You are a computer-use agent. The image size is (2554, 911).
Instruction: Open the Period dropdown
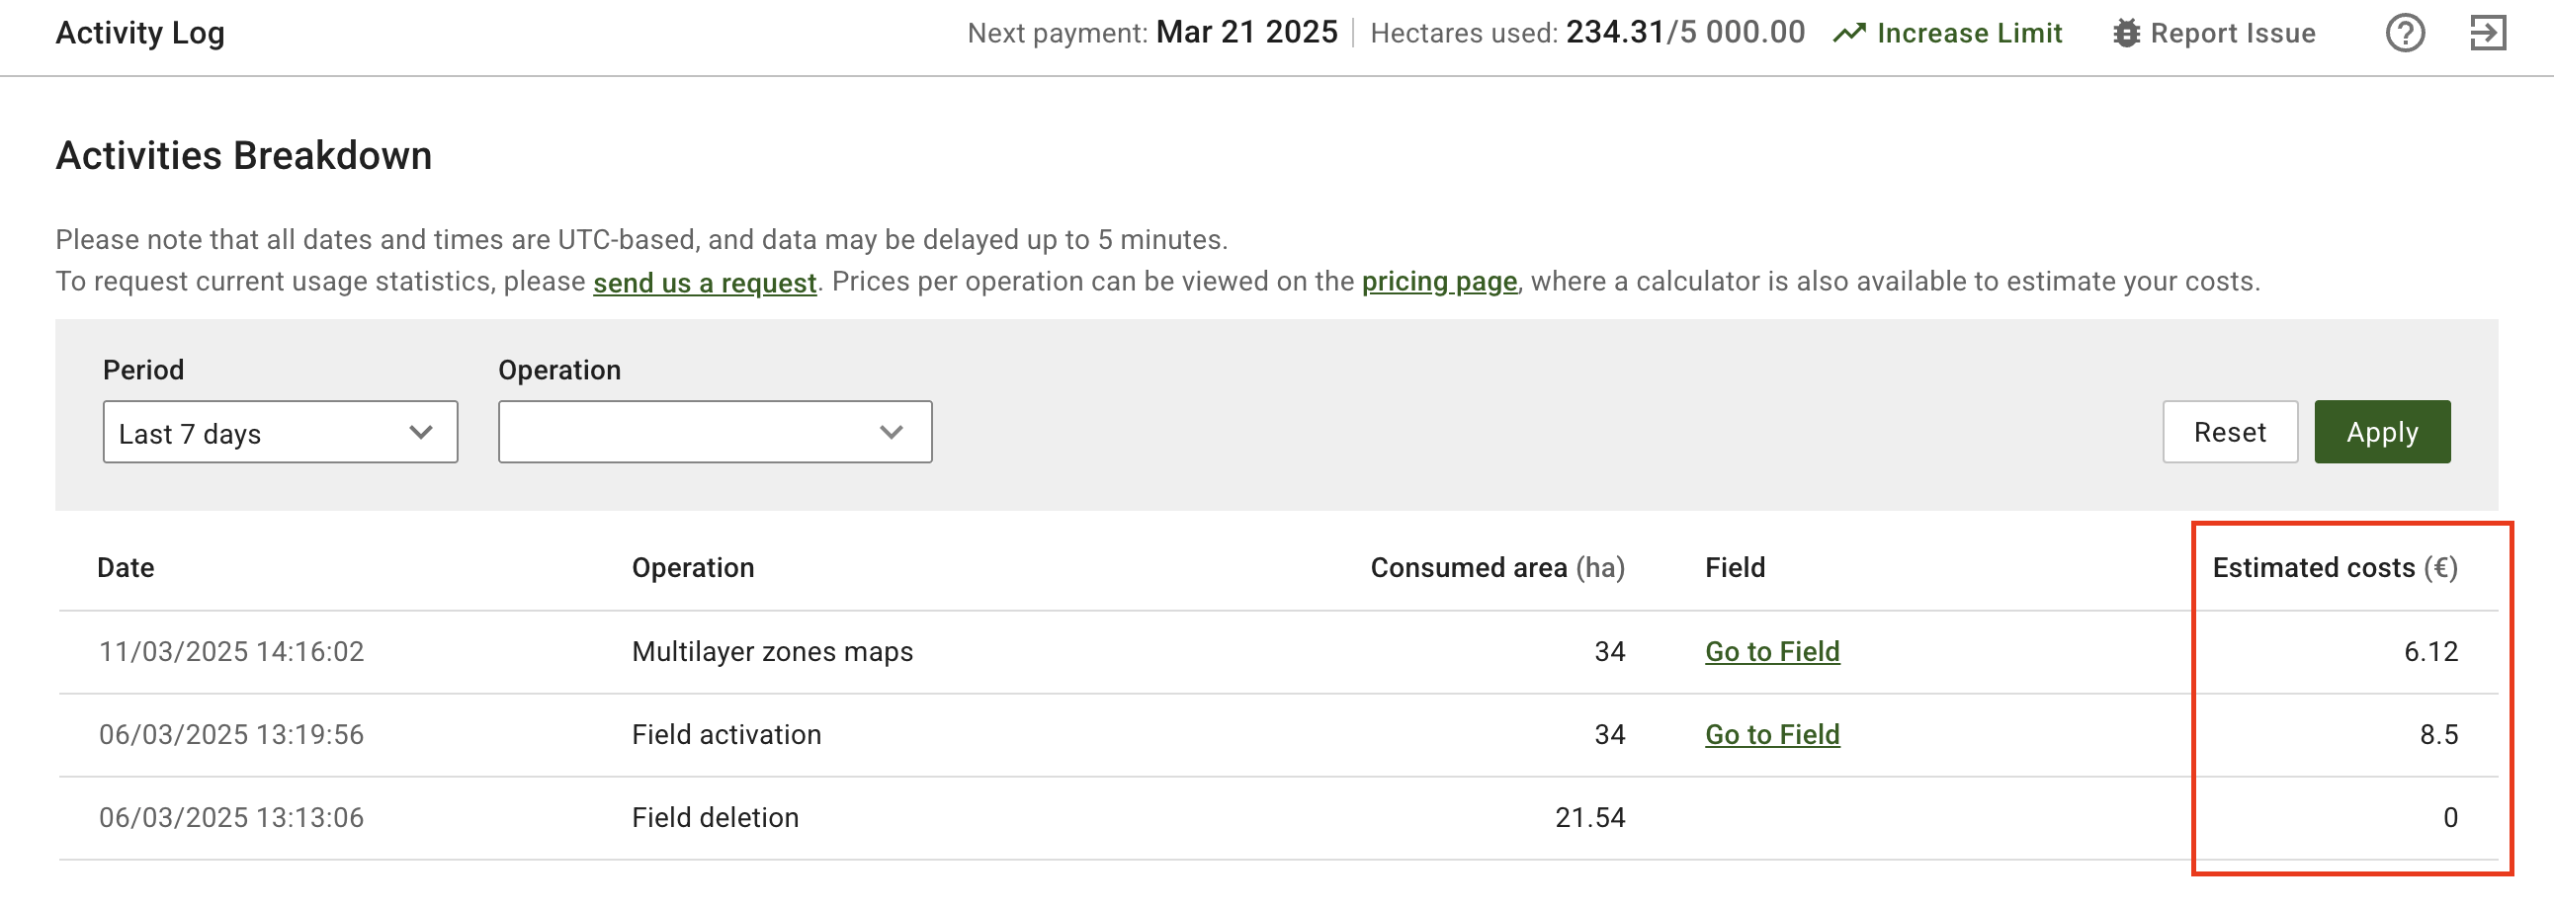click(280, 432)
